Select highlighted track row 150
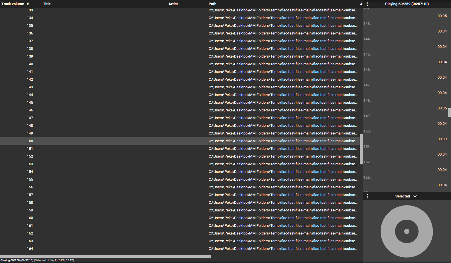Image resolution: width=451 pixels, height=263 pixels. tap(114, 141)
